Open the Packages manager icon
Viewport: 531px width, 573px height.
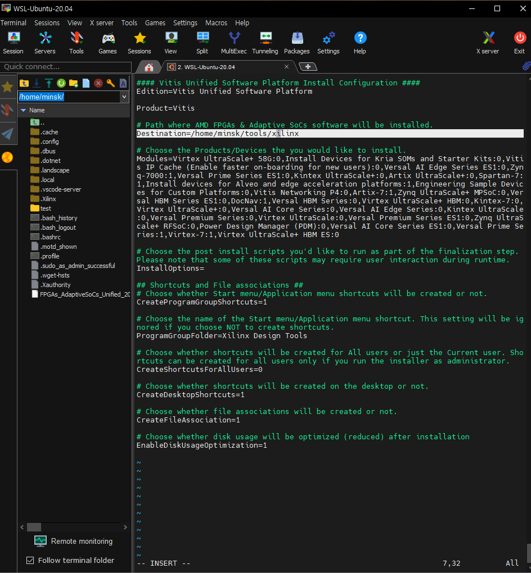pyautogui.click(x=296, y=43)
